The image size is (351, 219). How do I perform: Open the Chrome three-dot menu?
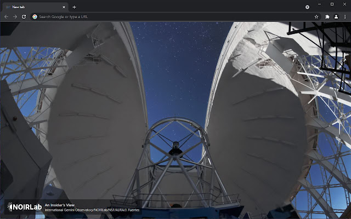click(x=344, y=17)
